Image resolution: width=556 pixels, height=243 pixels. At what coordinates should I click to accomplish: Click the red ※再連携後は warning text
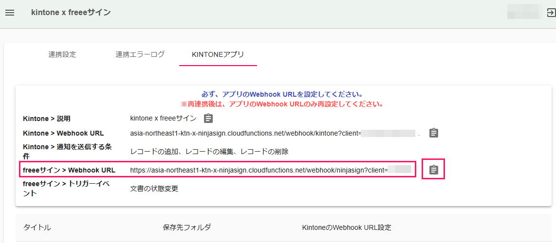[x=282, y=104]
